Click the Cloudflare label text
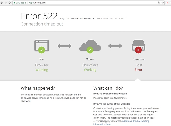The width and height of the screenshot is (171, 126). [x=90, y=65]
